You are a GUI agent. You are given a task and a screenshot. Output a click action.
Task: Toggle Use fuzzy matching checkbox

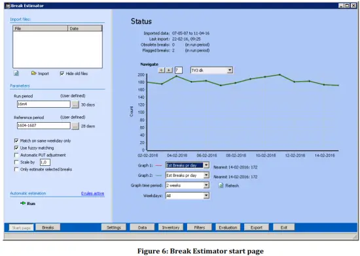coord(16,148)
